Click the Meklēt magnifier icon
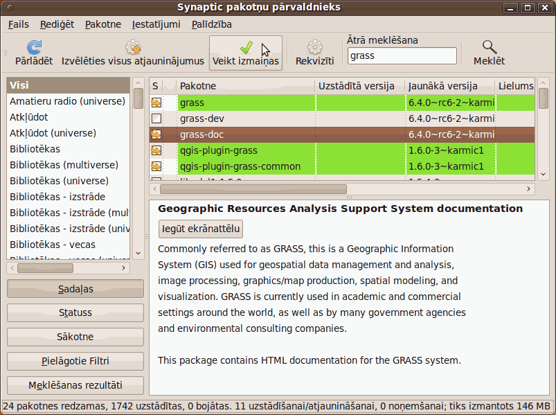Viewport: 556px width, 415px height. click(490, 47)
